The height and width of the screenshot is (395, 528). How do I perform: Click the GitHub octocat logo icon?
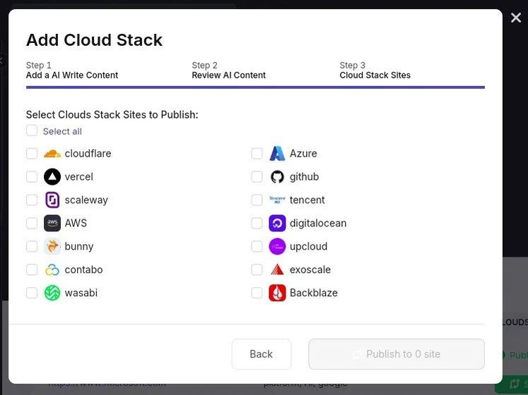tap(277, 177)
